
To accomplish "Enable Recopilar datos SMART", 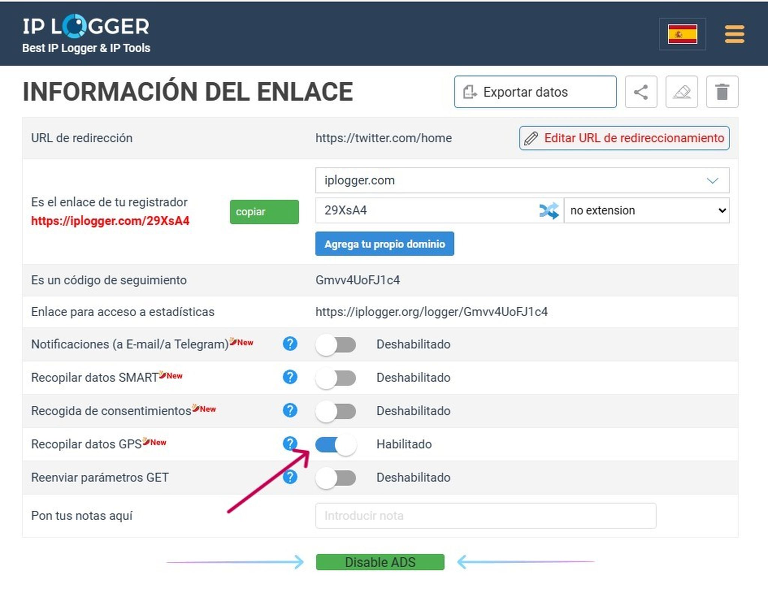I will coord(336,378).
